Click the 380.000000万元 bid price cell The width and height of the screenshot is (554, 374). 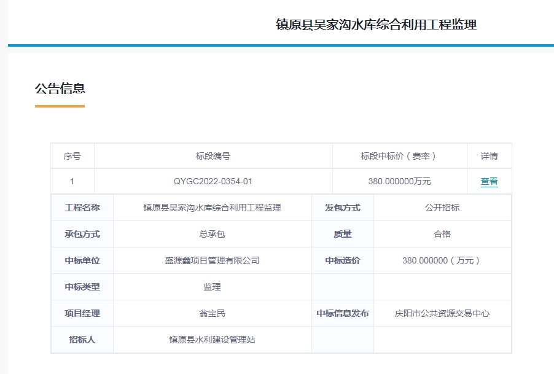coord(399,182)
